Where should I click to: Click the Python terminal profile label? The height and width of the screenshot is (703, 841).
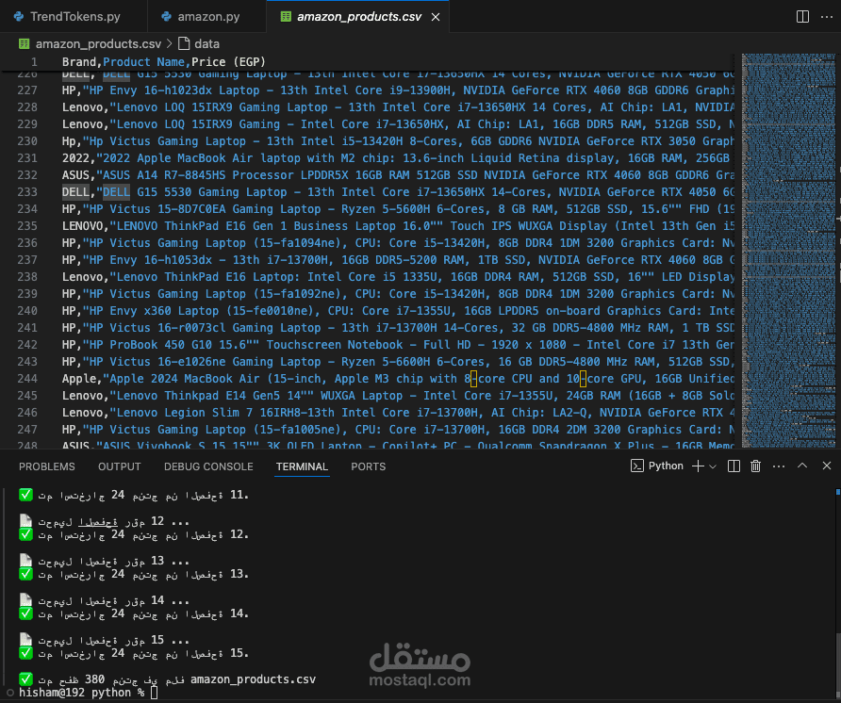click(x=666, y=466)
